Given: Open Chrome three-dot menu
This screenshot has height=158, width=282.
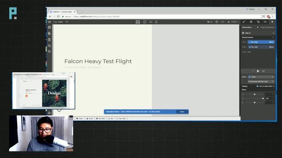Looking at the screenshot, I should tap(273, 17).
